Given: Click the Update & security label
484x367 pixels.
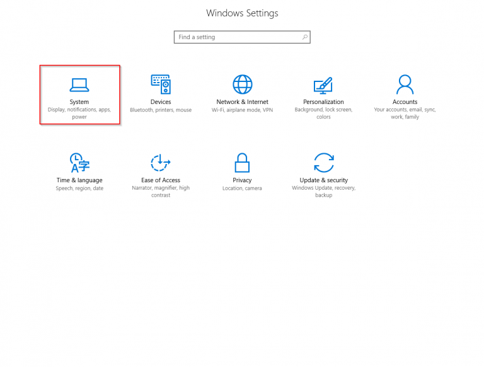Looking at the screenshot, I should click(x=324, y=180).
